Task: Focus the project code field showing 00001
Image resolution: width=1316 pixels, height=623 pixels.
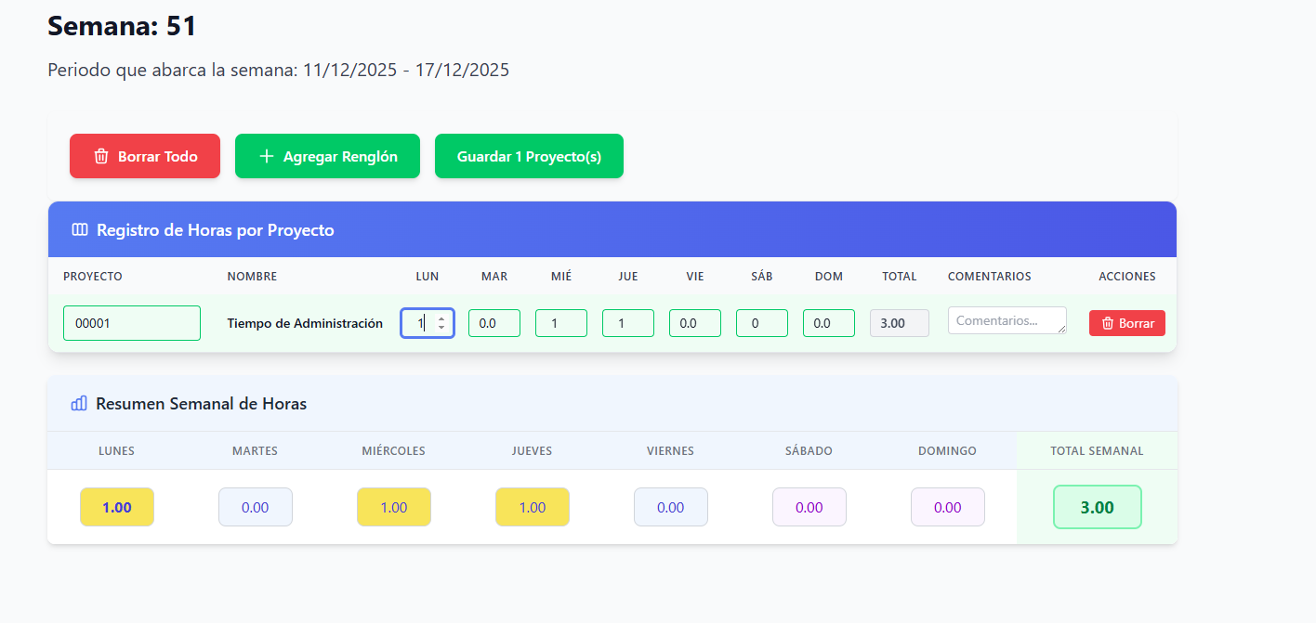Action: coord(131,323)
